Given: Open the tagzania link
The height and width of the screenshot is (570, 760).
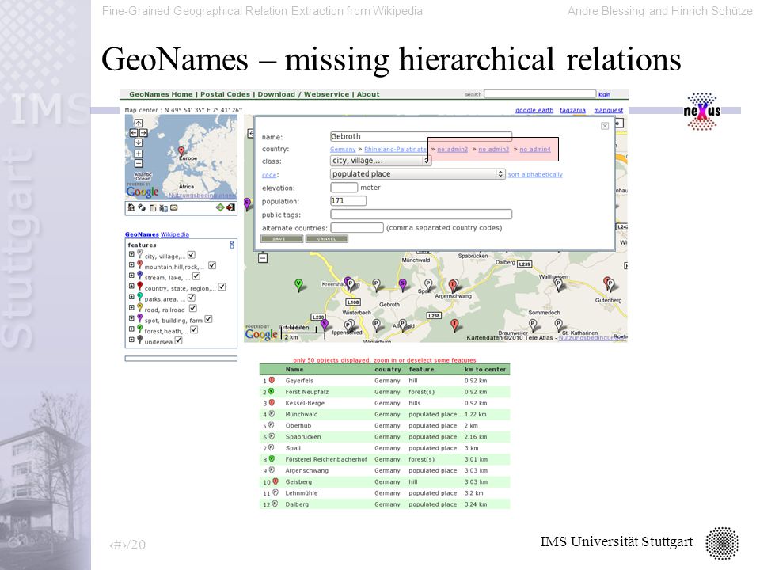Looking at the screenshot, I should coord(572,111).
